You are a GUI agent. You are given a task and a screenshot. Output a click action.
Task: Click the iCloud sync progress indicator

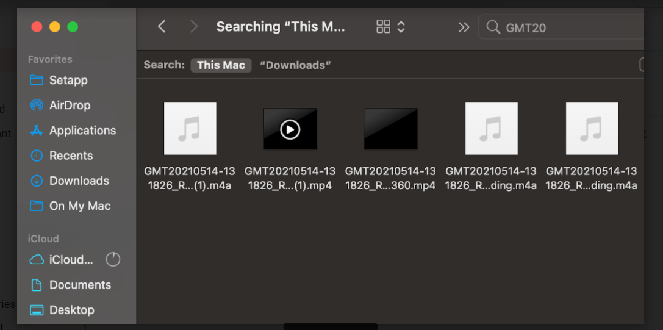[x=113, y=259]
